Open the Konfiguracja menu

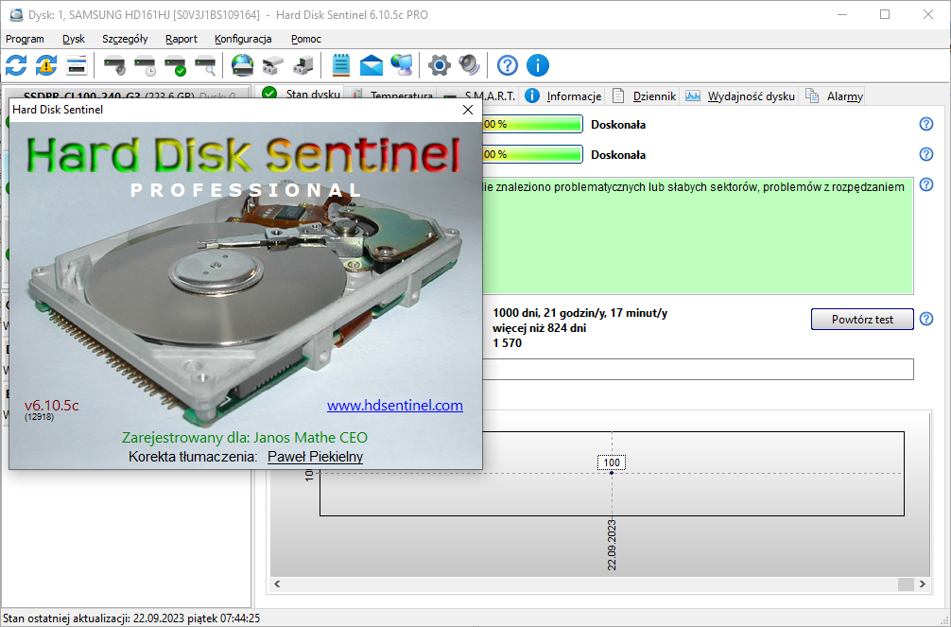click(243, 39)
